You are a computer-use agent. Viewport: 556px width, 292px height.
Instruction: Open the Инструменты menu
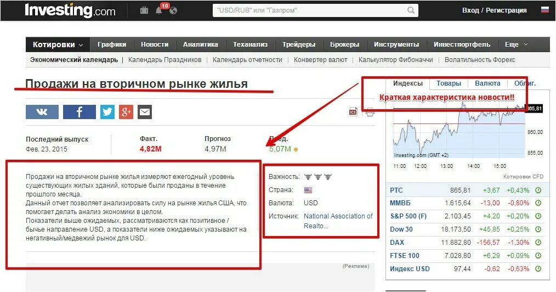pyautogui.click(x=396, y=44)
